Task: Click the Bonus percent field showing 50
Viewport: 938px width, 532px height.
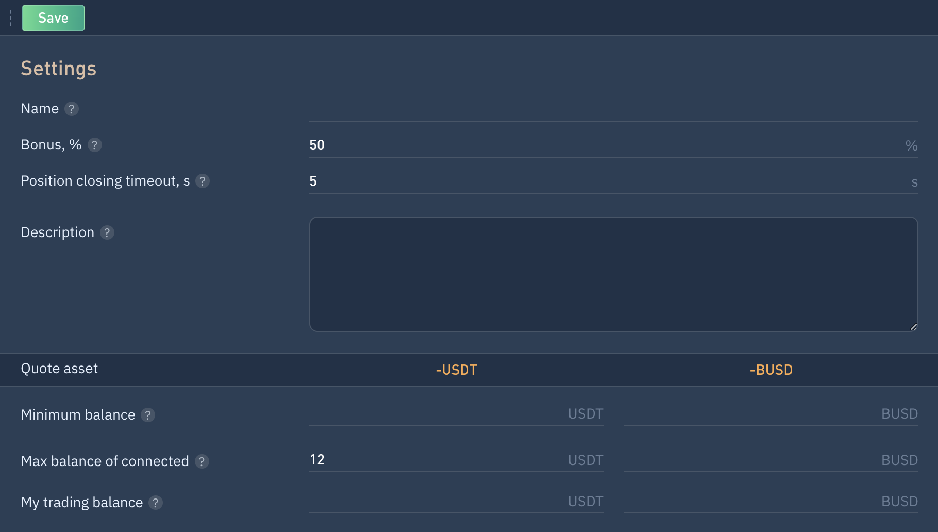Action: point(603,145)
